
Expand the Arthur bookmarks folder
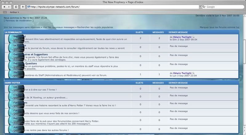[x=14, y=12]
